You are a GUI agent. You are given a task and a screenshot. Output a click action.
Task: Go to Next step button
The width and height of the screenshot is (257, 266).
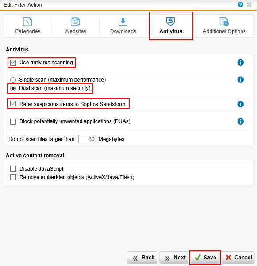[x=174, y=258]
